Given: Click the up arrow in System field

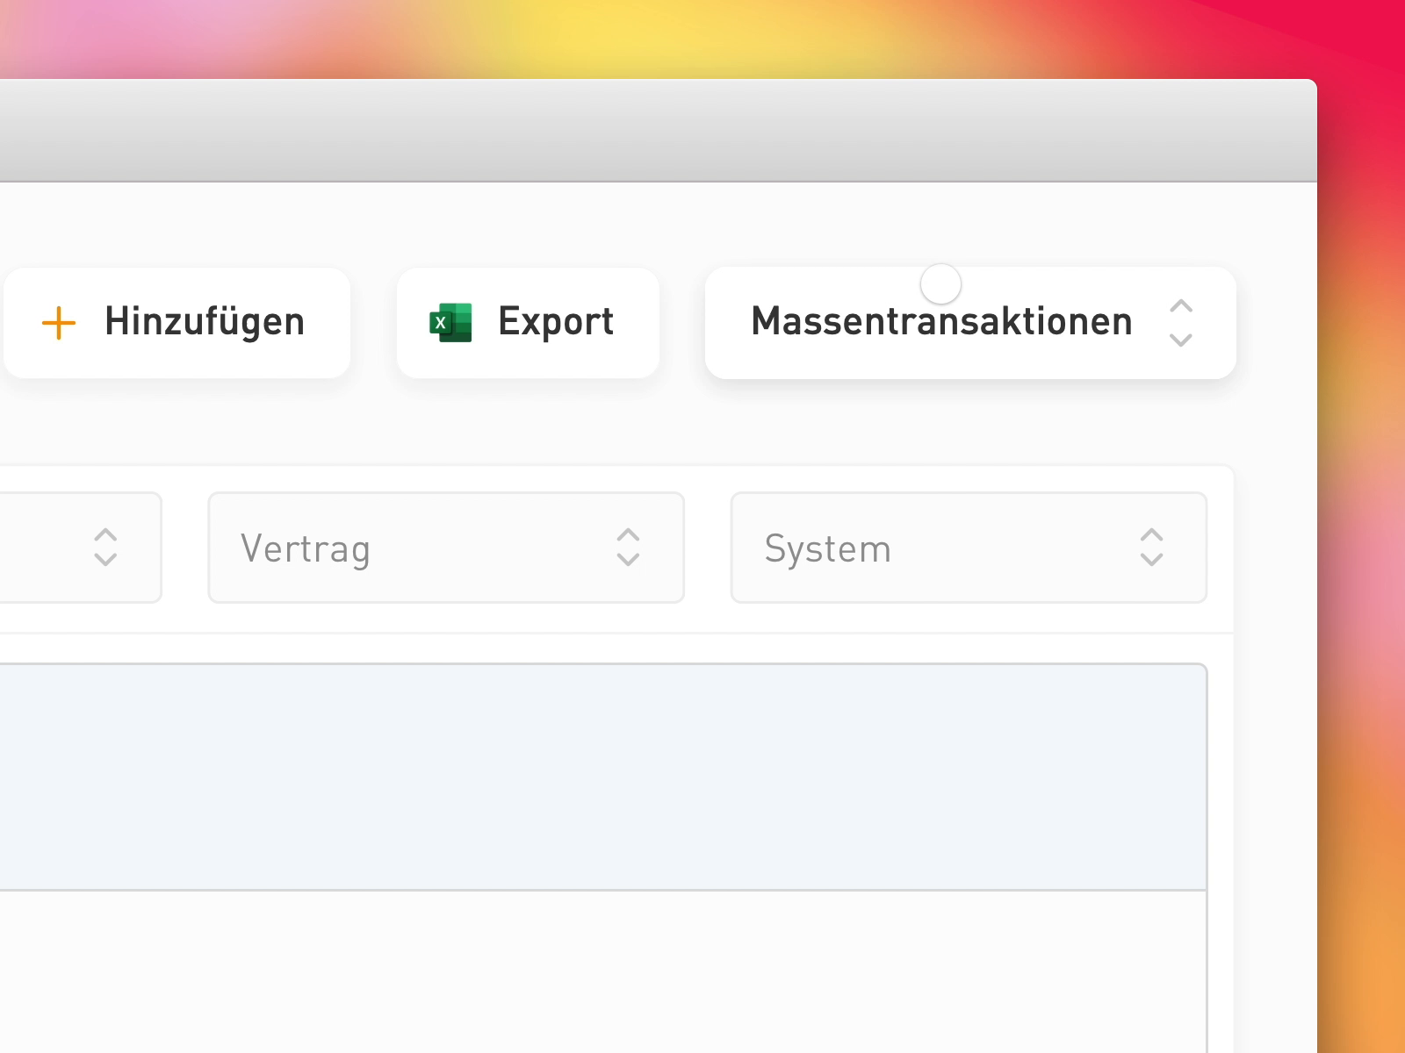Looking at the screenshot, I should [1151, 534].
